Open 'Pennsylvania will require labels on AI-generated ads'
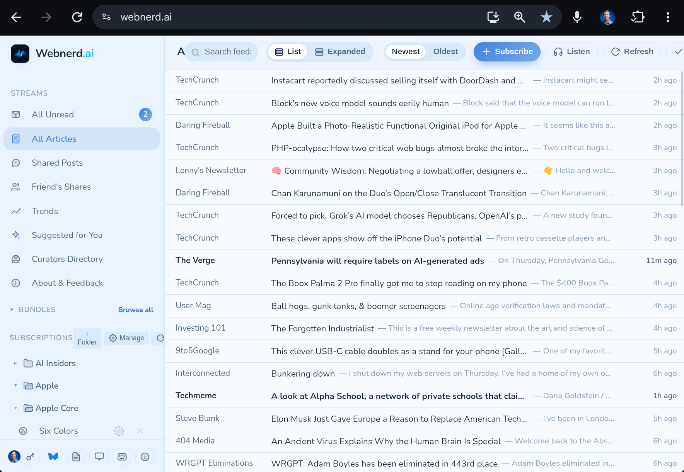The width and height of the screenshot is (684, 472). 425,261
